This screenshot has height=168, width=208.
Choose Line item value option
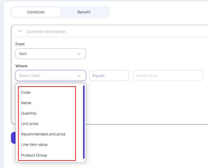(34, 144)
